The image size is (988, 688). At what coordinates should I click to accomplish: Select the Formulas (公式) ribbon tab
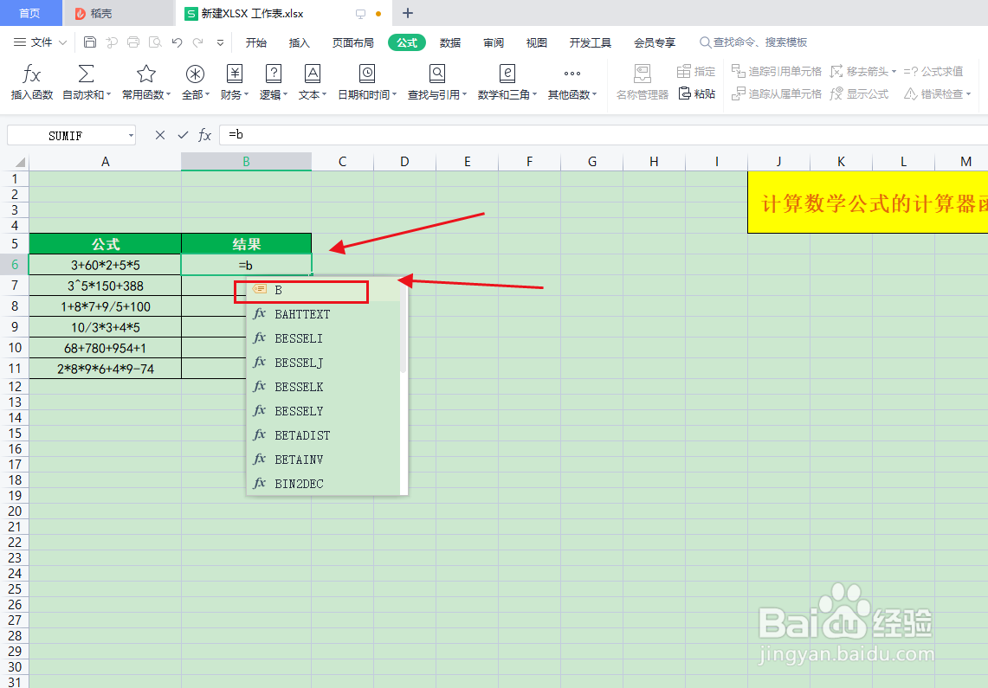pos(407,42)
